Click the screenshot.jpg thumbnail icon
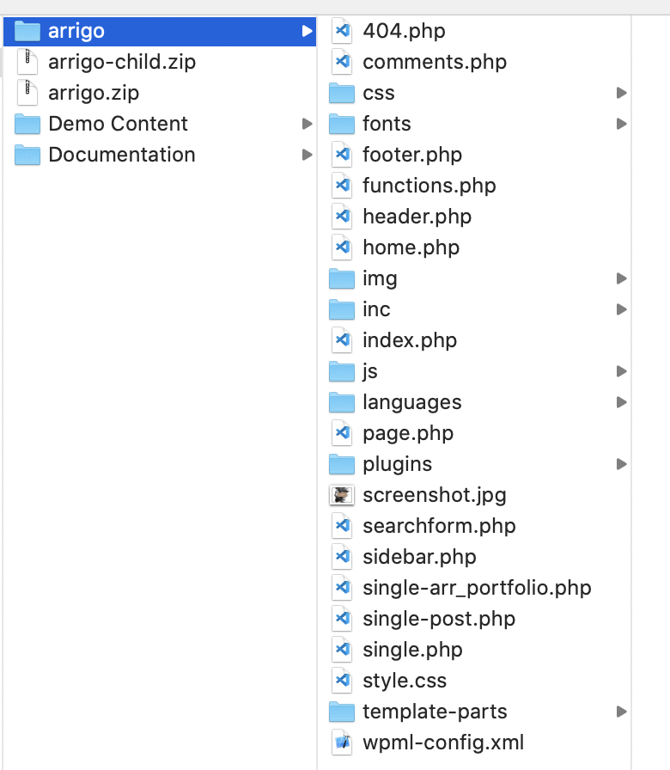This screenshot has height=770, width=670. tap(342, 496)
